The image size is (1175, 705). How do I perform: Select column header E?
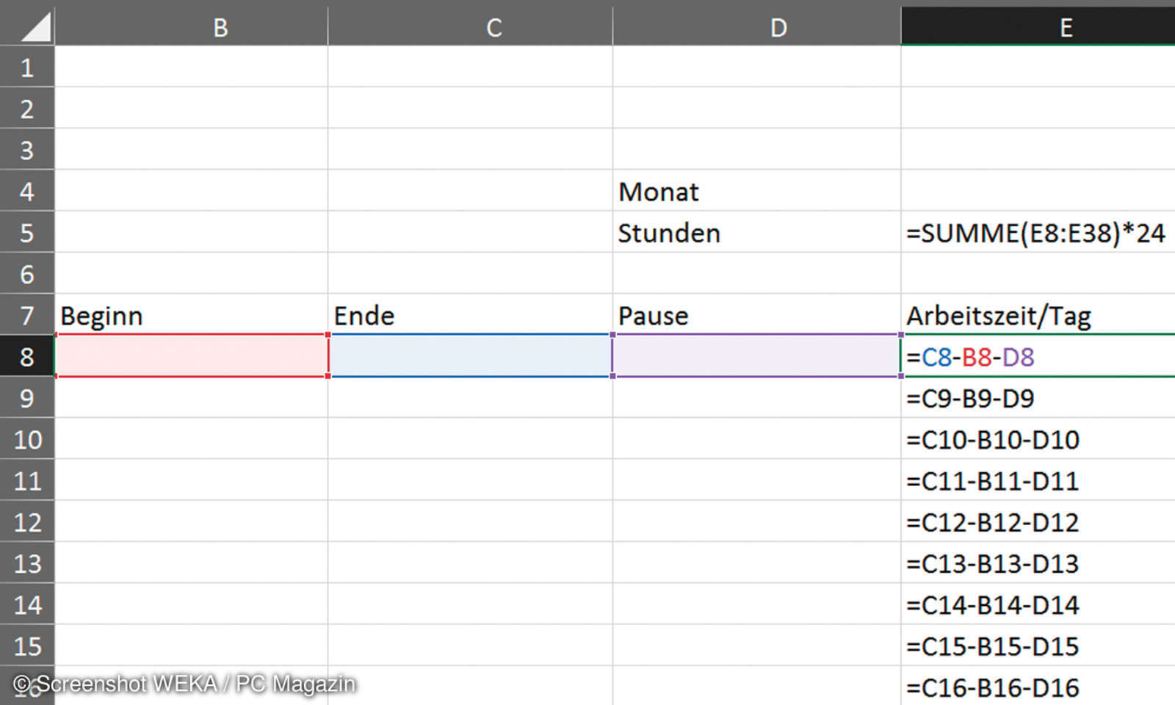pos(1066,28)
